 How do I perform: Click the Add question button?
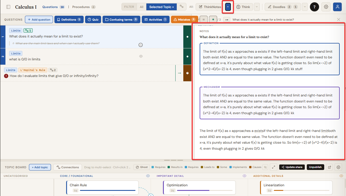pyautogui.click(x=39, y=19)
